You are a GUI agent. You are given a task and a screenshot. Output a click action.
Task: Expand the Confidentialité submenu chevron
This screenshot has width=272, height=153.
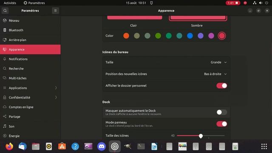56,97
